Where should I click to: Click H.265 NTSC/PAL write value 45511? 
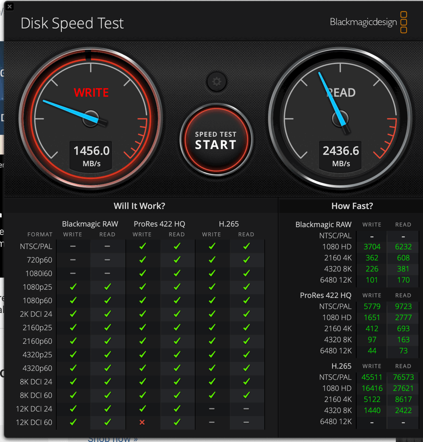point(372,377)
